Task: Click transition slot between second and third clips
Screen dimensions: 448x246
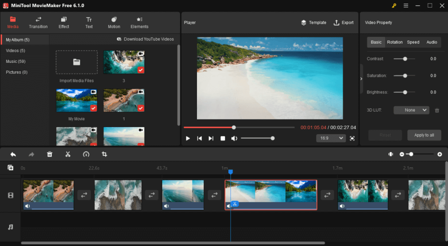Action: click(x=152, y=195)
